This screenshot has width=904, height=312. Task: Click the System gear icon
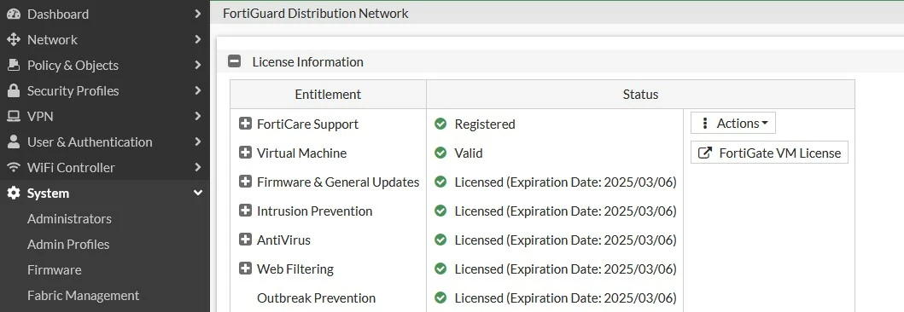pos(14,194)
